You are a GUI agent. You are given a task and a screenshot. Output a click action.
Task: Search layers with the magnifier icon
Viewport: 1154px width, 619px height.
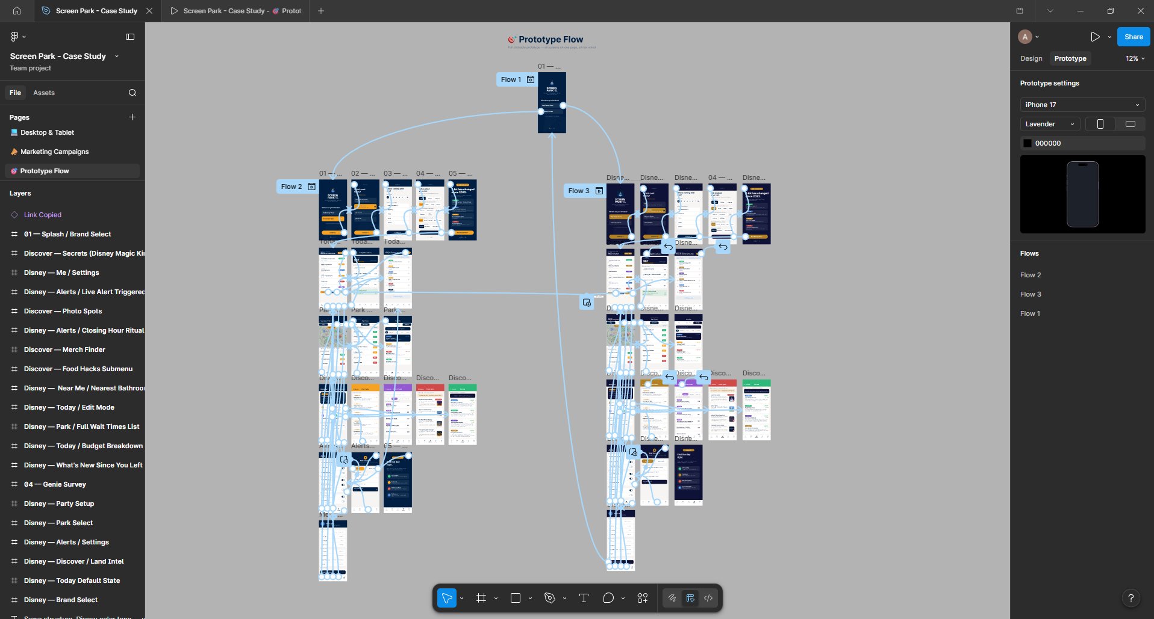133,93
